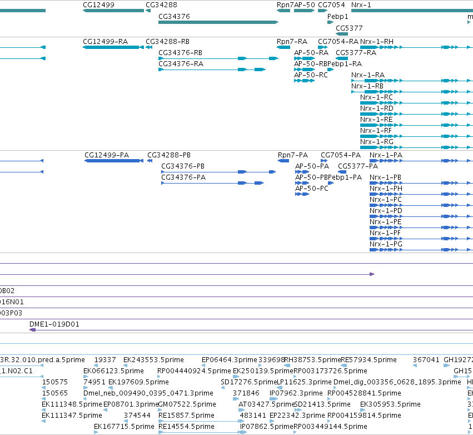Click the 19337 feature label
This screenshot has width=473, height=435.
(x=105, y=359)
